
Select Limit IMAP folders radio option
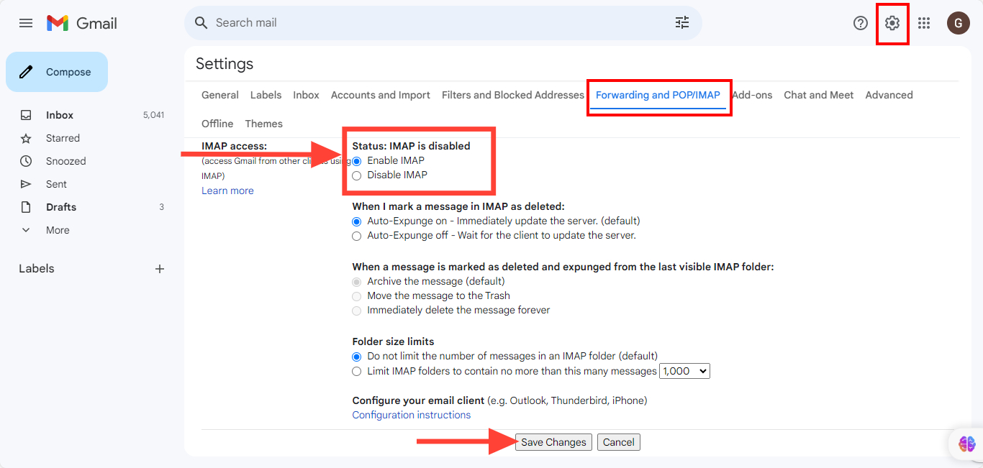[357, 372]
